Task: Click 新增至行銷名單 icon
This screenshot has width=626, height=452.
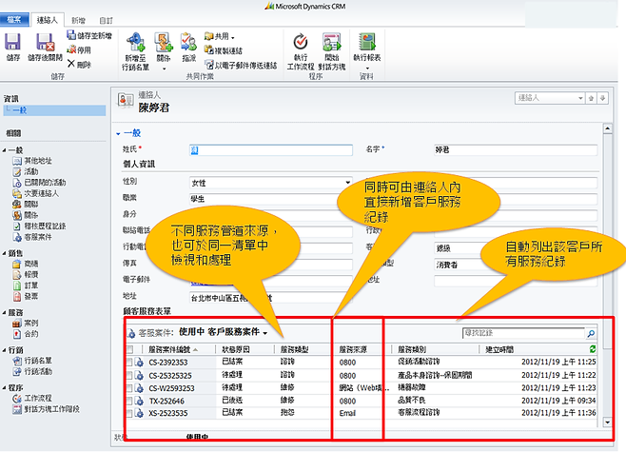Action: click(x=135, y=42)
